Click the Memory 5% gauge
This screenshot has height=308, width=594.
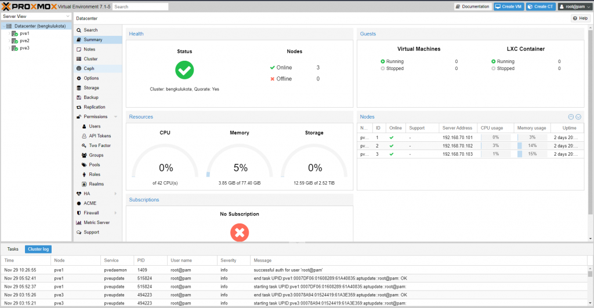(240, 160)
